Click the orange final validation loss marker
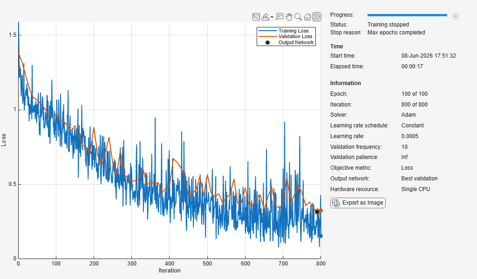Screen dimensions: 477x279 [x=320, y=210]
